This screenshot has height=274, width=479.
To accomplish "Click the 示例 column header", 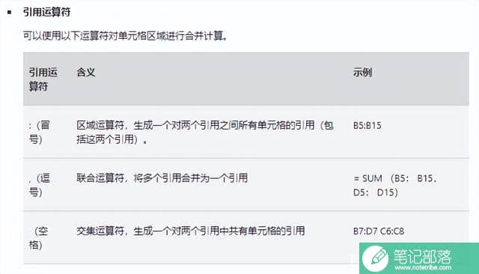I will pos(362,73).
